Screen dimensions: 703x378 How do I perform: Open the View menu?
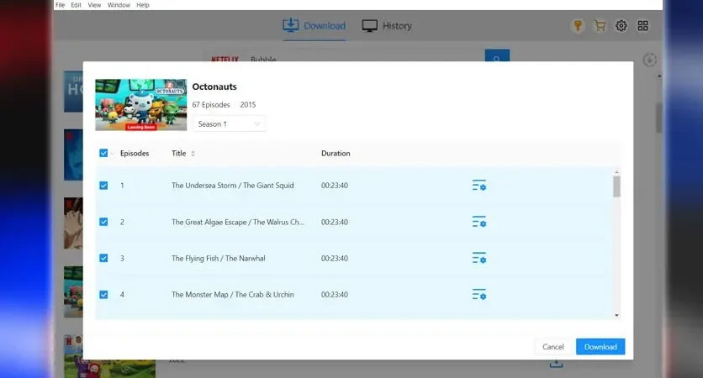point(94,5)
